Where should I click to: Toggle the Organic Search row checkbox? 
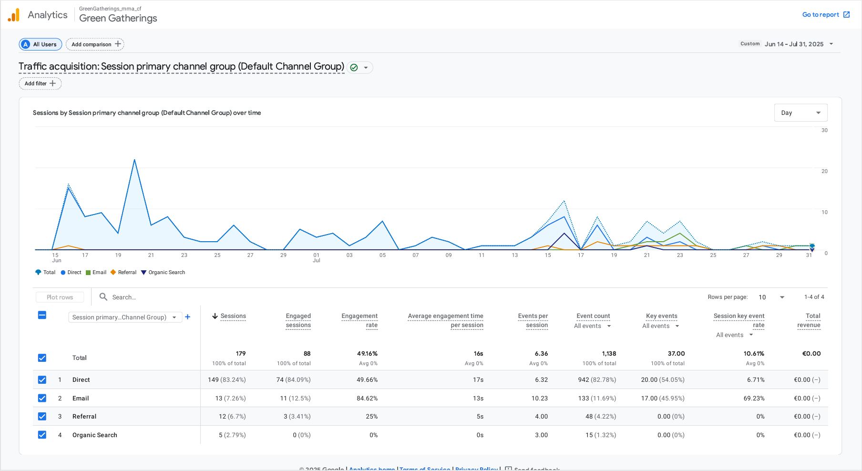[x=42, y=435]
